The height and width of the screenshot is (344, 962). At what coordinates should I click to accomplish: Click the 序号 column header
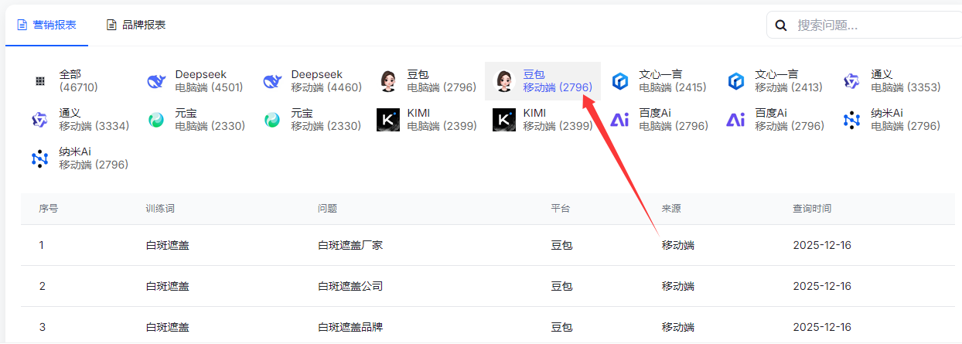49,209
